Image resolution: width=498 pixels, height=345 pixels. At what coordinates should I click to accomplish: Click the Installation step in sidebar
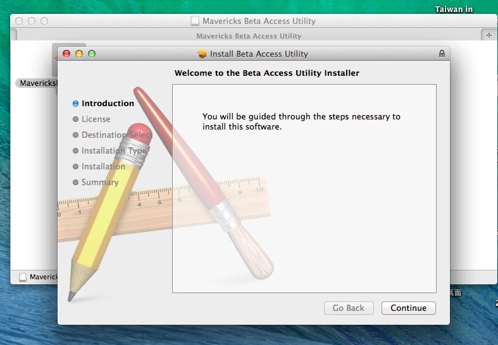(103, 166)
